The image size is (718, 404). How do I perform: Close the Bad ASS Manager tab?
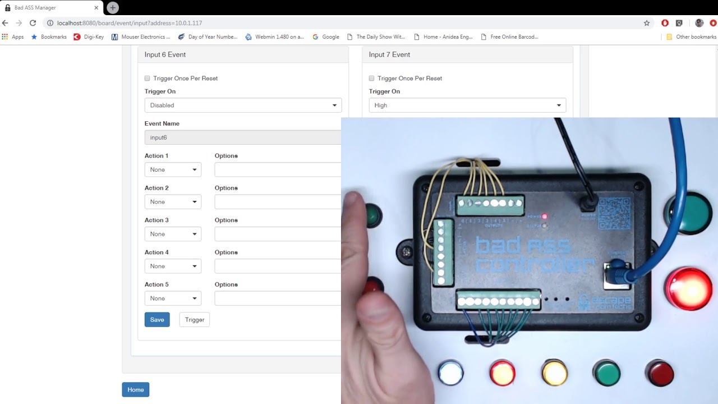(x=96, y=8)
